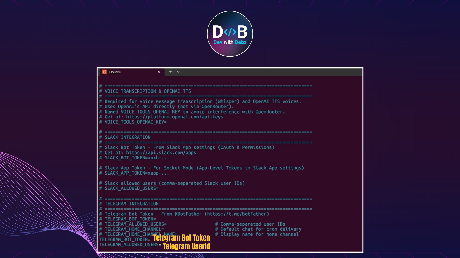Click the uncommented "TELEGRAM_BOT_TOKEN=" line

pos(125,240)
